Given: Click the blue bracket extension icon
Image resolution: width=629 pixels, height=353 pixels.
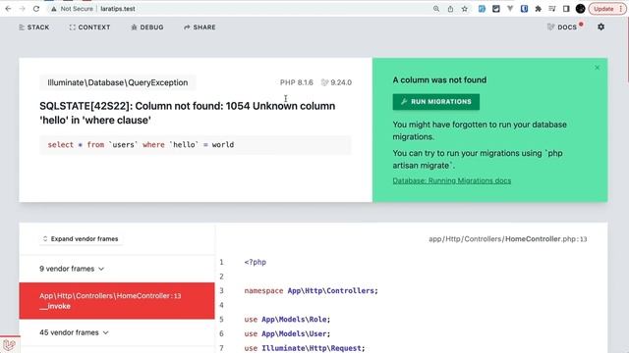Looking at the screenshot, I should pos(524,9).
